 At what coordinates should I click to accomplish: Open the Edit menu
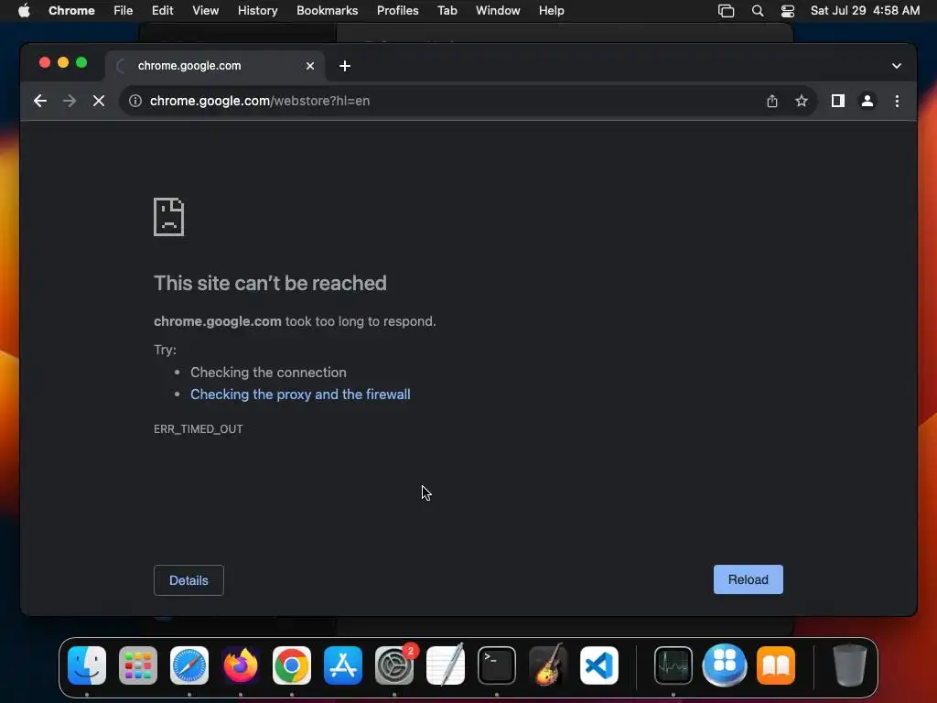[x=163, y=11]
